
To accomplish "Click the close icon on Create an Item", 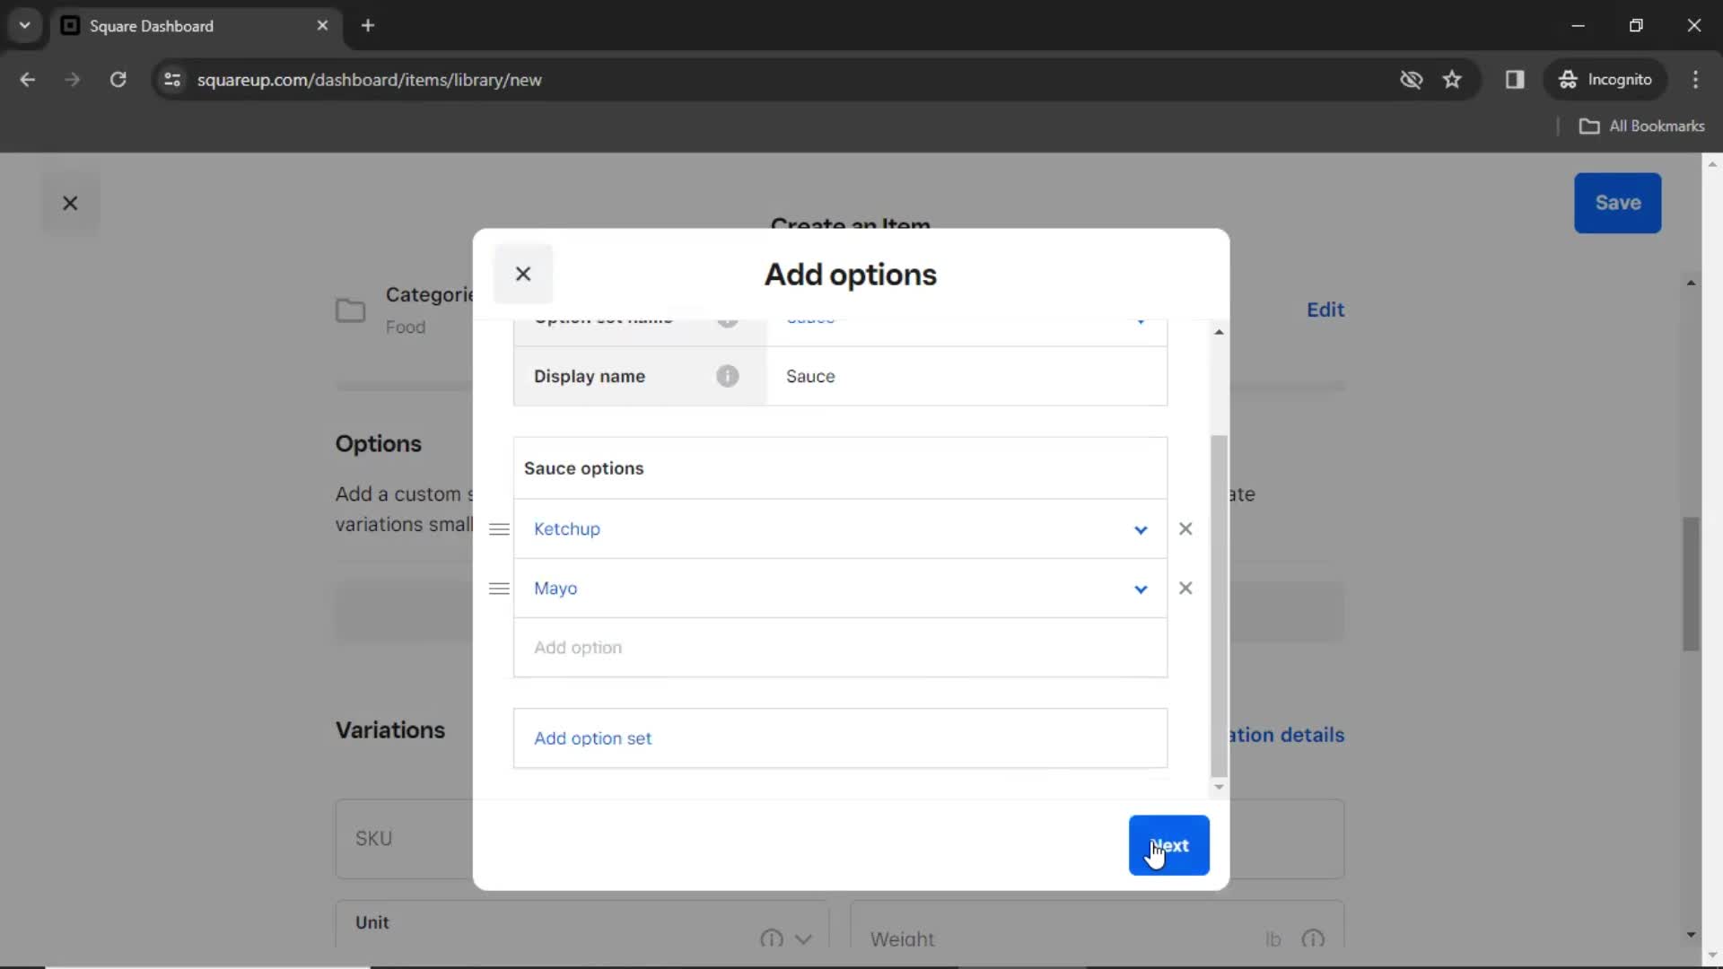I will [70, 202].
